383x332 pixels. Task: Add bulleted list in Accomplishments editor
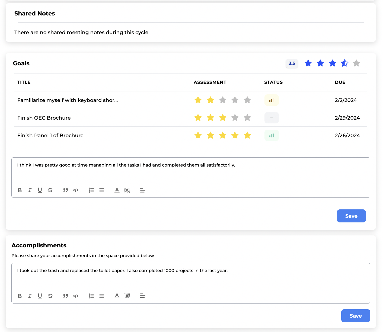[x=101, y=296]
